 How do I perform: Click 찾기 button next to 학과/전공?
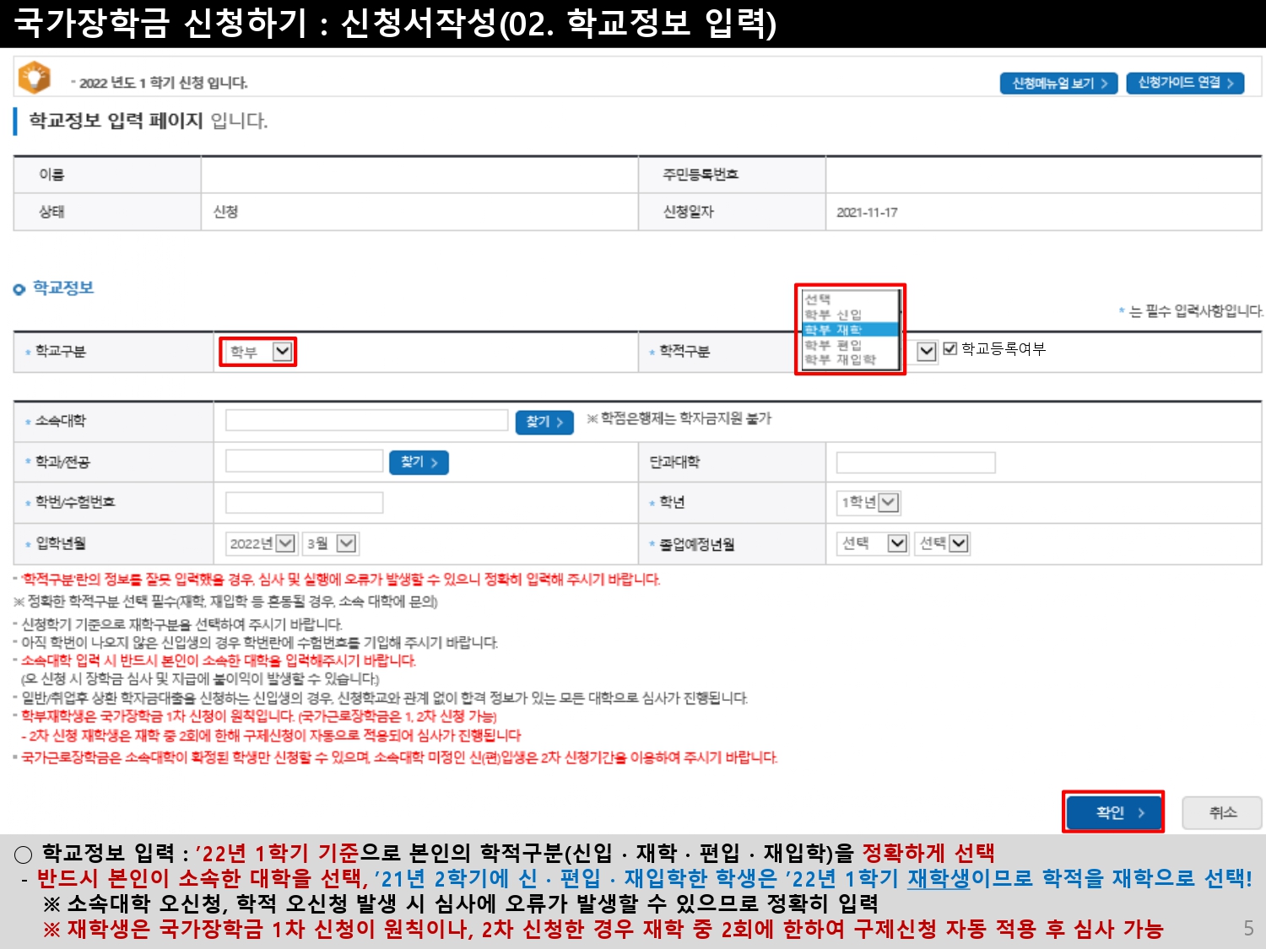pos(419,462)
